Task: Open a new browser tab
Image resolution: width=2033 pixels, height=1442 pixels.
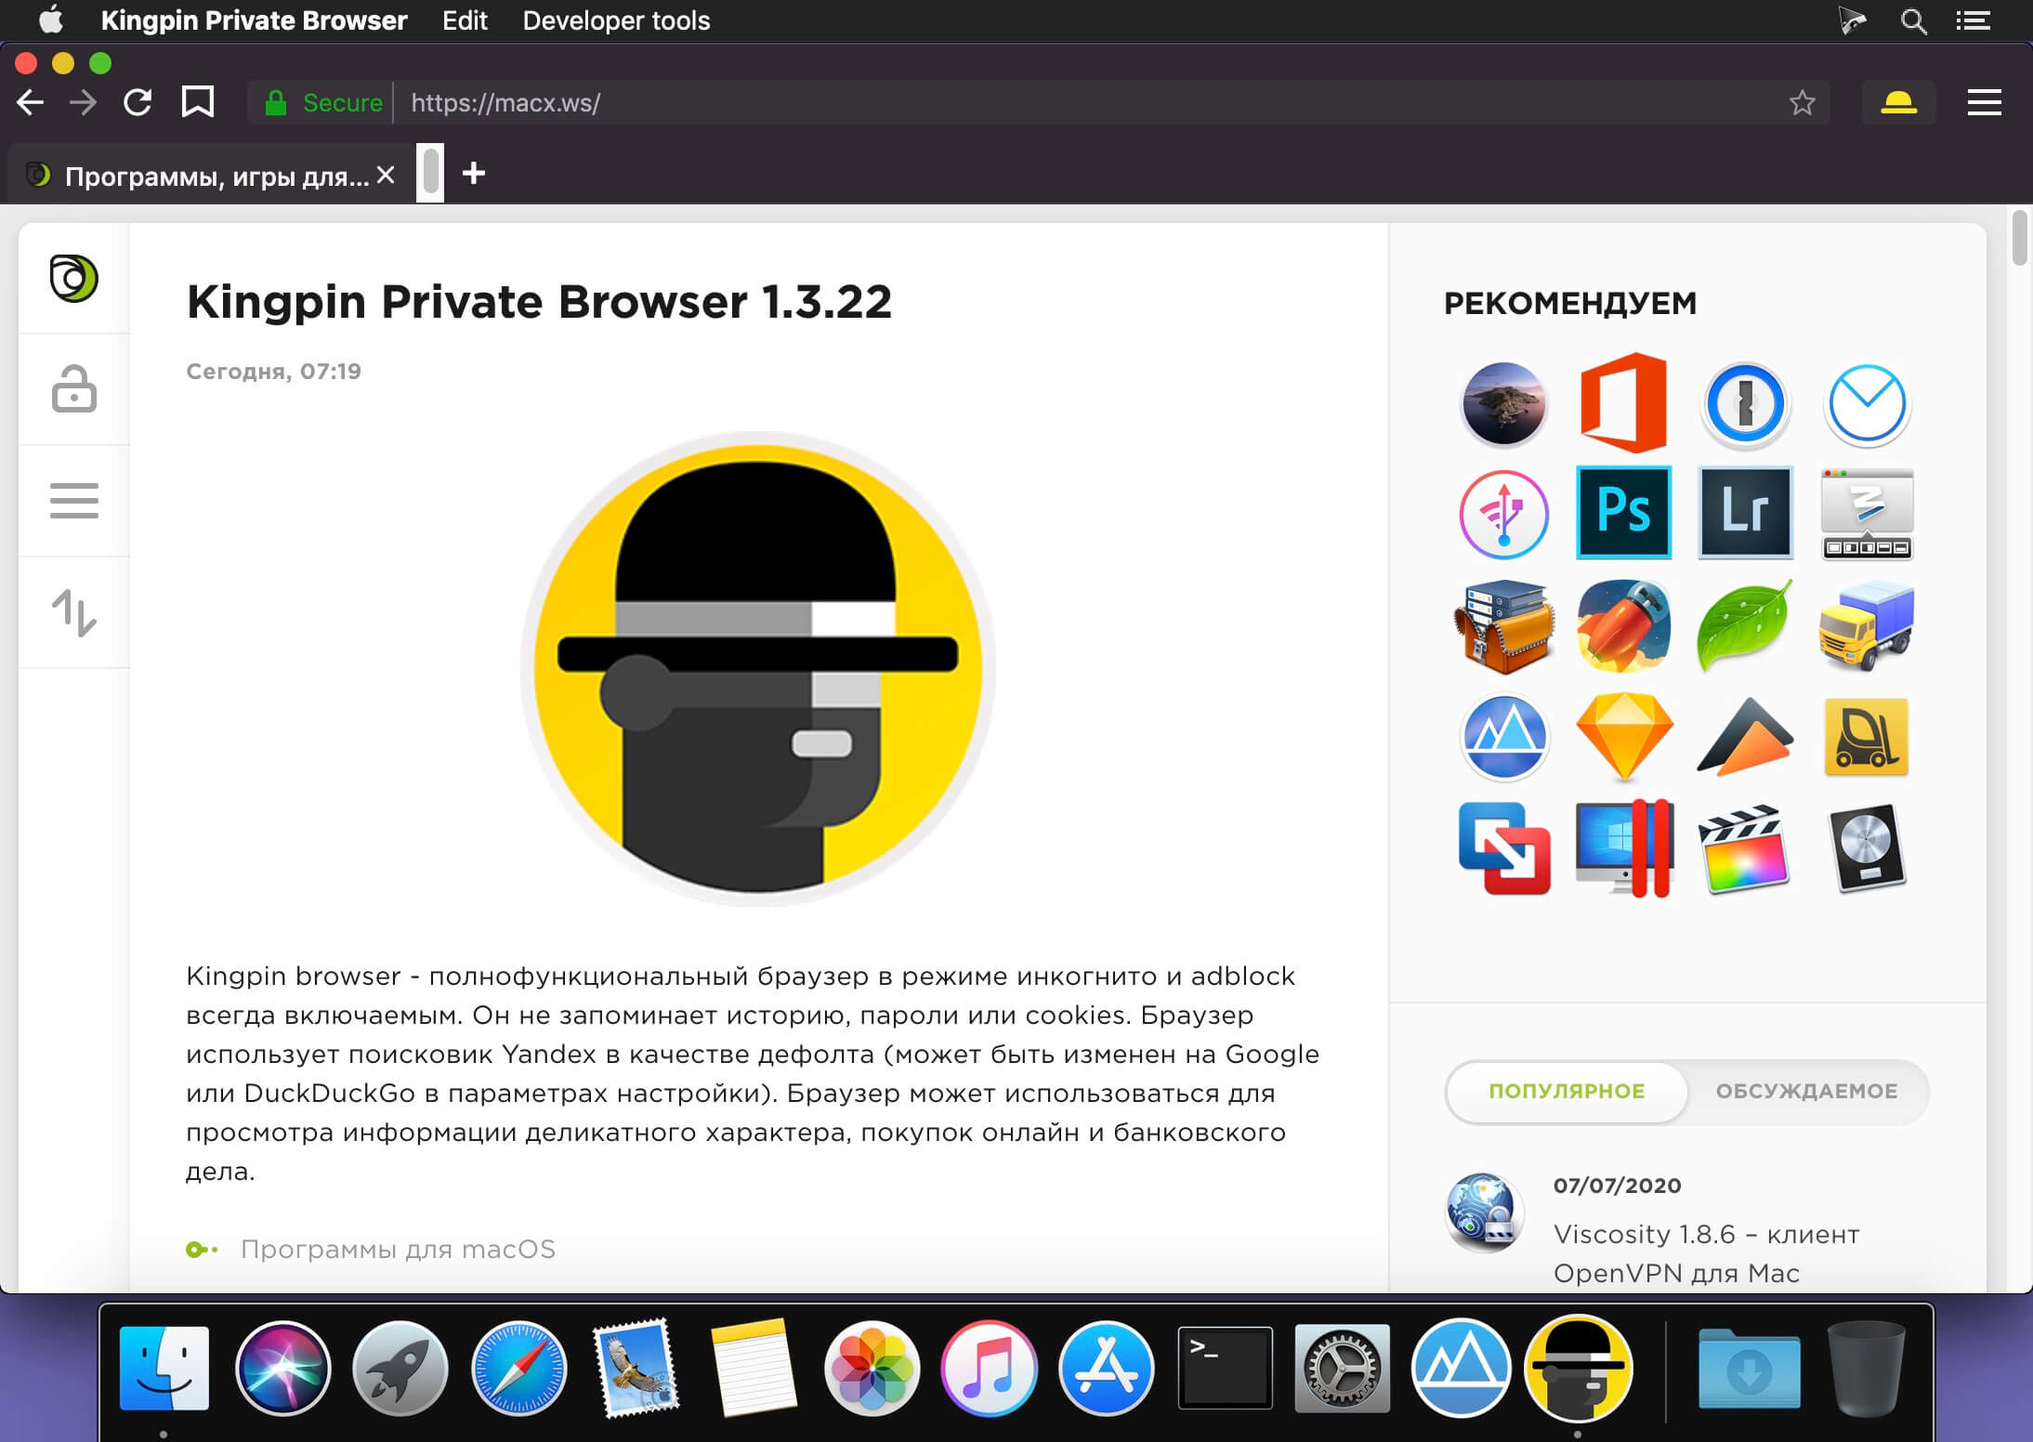Action: pyautogui.click(x=474, y=173)
